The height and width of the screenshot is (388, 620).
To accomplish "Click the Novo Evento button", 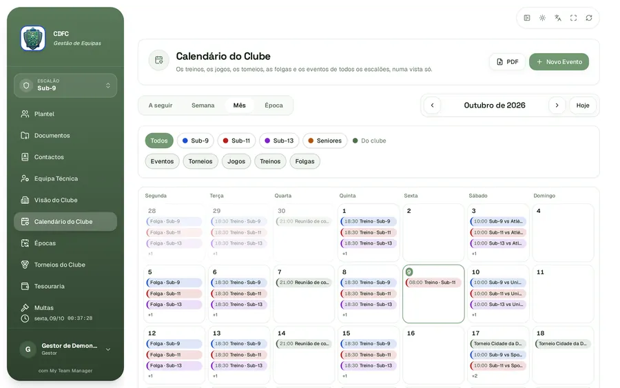I will (x=559, y=62).
